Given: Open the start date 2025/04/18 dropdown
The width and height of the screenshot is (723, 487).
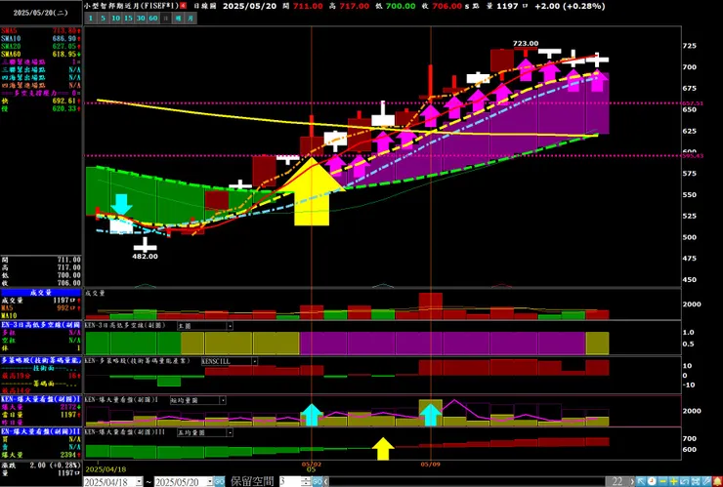Looking at the screenshot, I should point(139,481).
